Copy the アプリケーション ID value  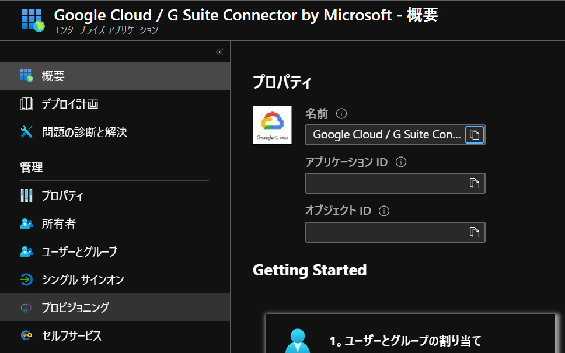475,183
